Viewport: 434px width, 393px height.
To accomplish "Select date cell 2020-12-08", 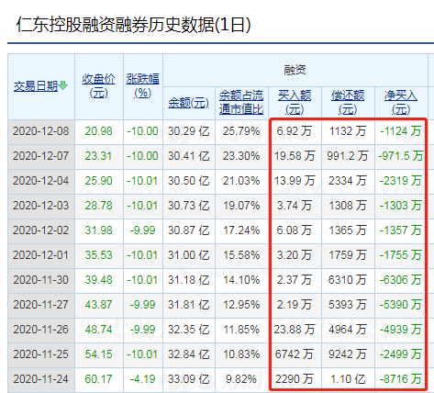I will tap(41, 131).
